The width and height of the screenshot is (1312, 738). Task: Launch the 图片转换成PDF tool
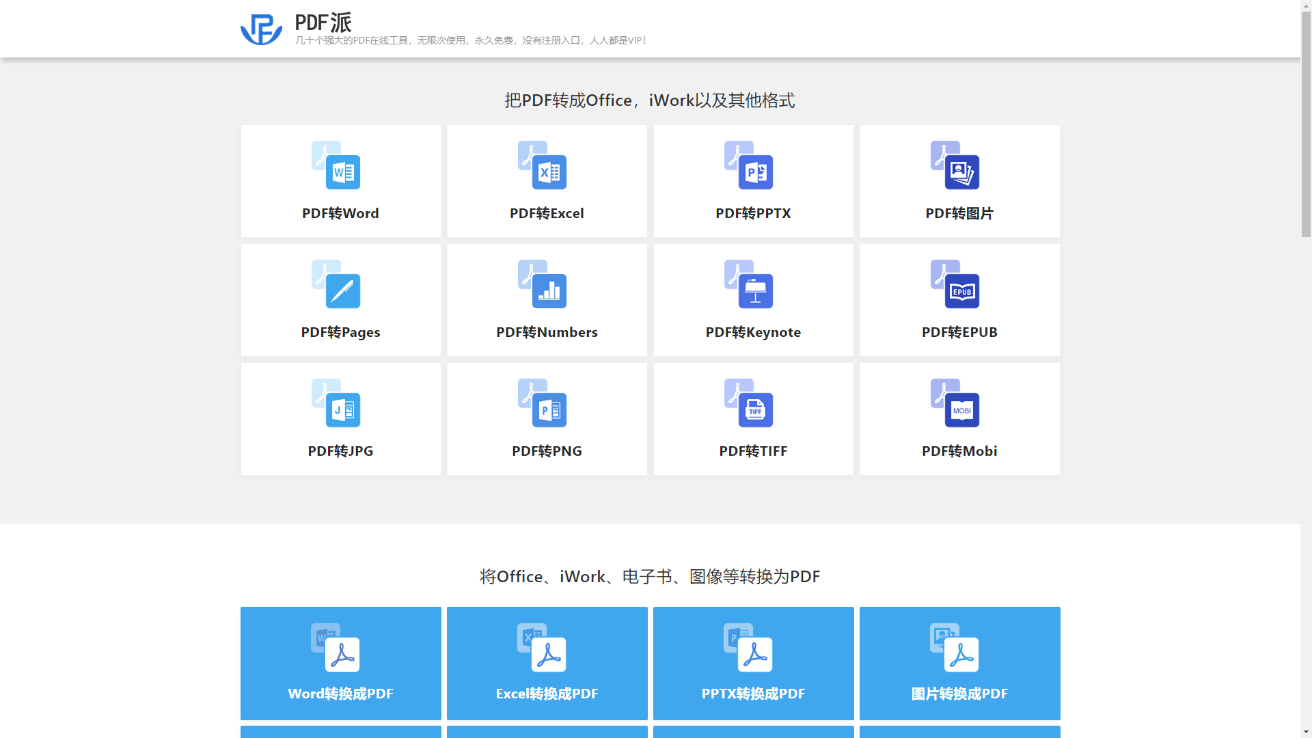[x=959, y=663]
